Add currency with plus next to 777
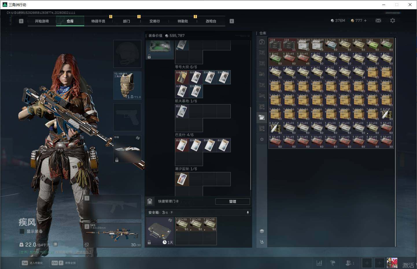Viewport: 417px width, 269px height. [365, 20]
